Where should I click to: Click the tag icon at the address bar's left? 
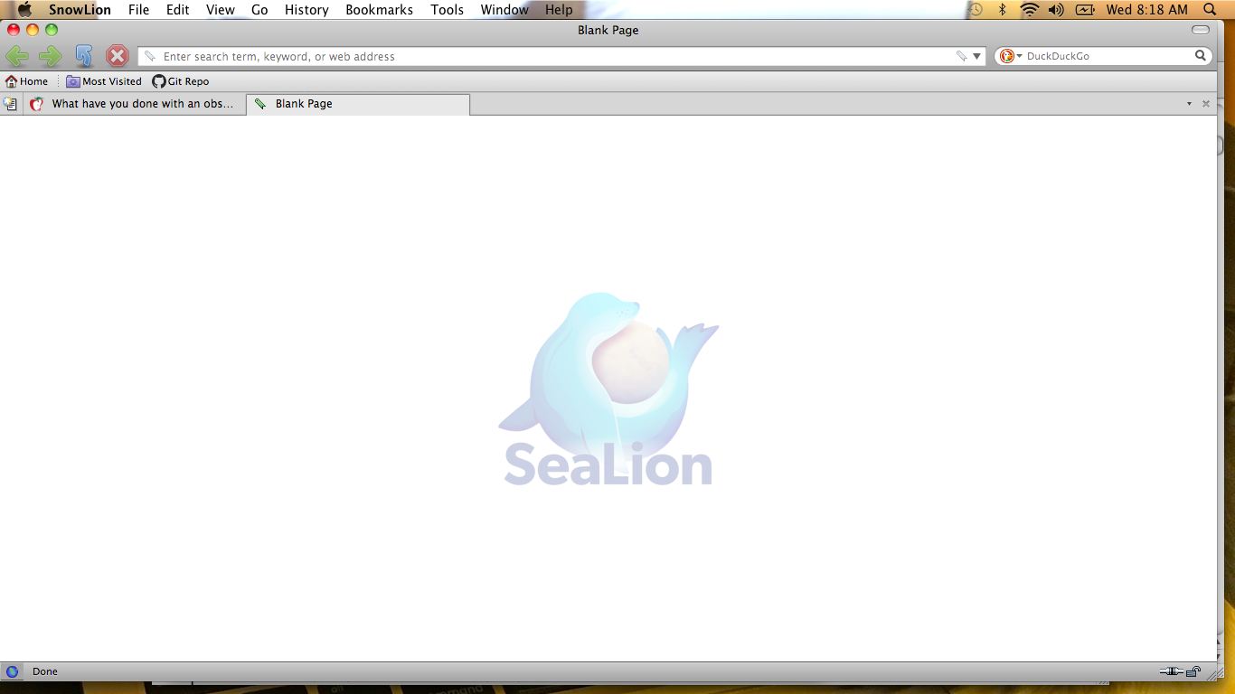tap(150, 56)
